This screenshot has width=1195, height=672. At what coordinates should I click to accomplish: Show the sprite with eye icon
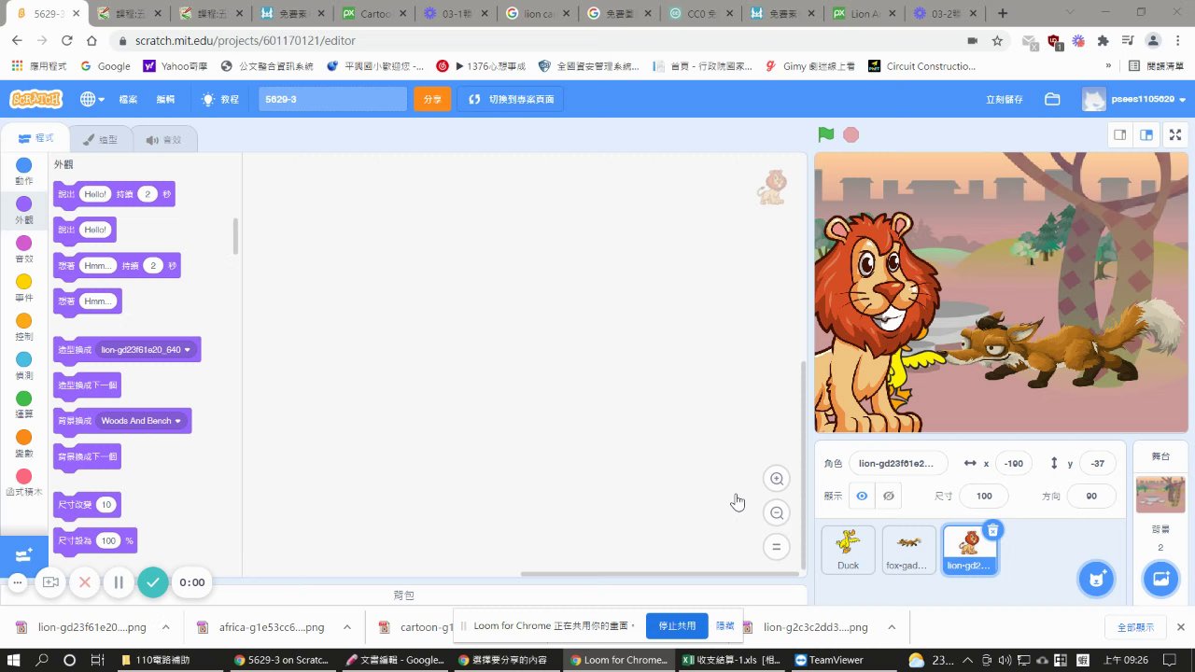click(862, 496)
